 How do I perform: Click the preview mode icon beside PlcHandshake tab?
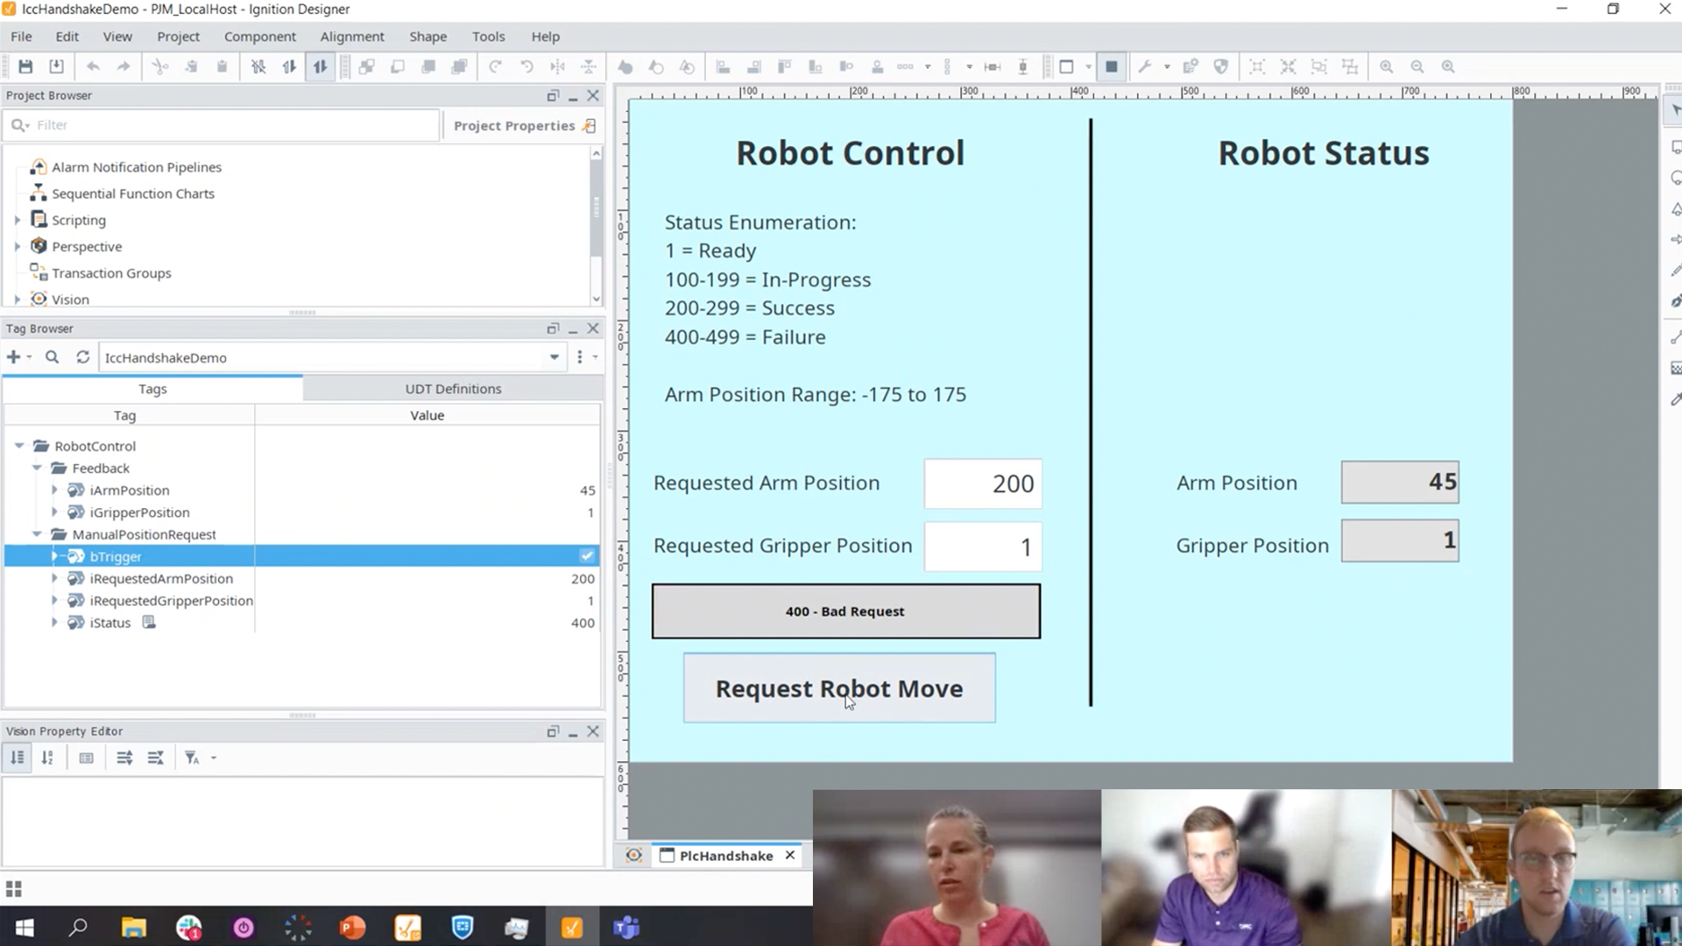click(634, 856)
